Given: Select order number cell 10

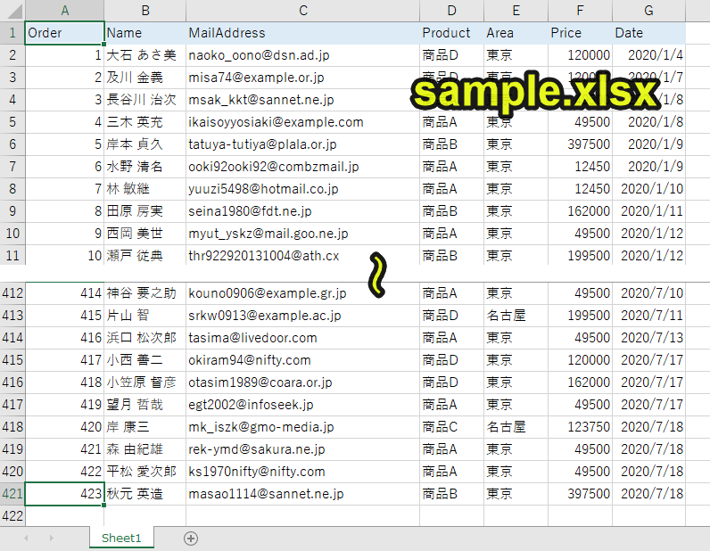Looking at the screenshot, I should 65,255.
